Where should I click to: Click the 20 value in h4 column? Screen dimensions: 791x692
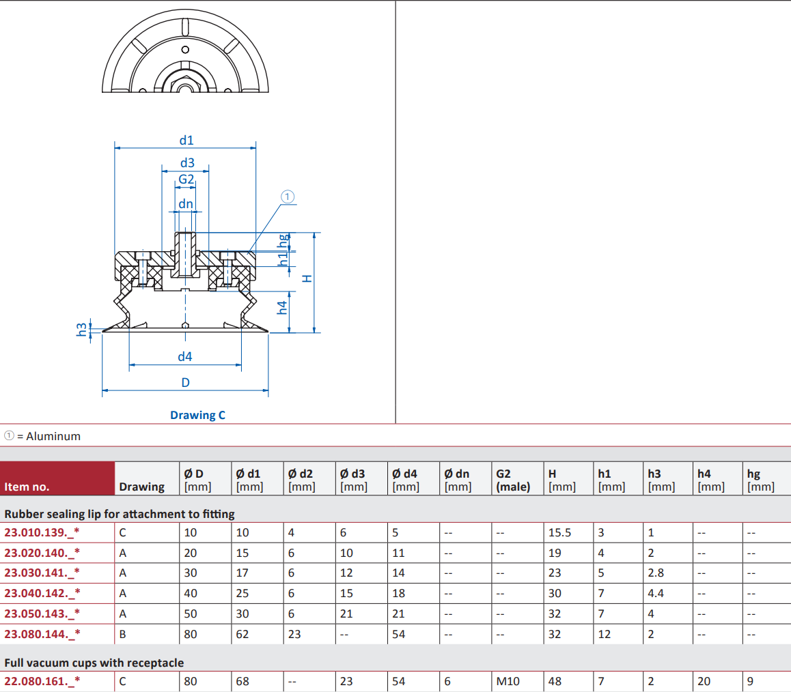pos(704,681)
